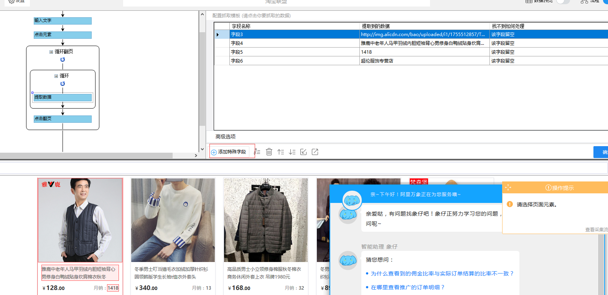The image size is (608, 295).
Task: Select the 字段3 row name cell
Action: click(x=294, y=35)
